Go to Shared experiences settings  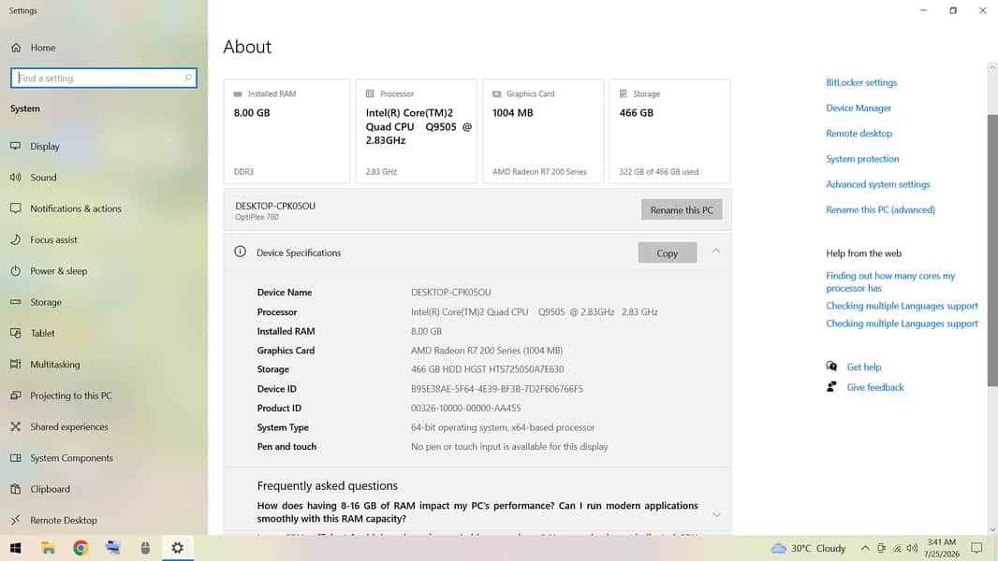[68, 426]
